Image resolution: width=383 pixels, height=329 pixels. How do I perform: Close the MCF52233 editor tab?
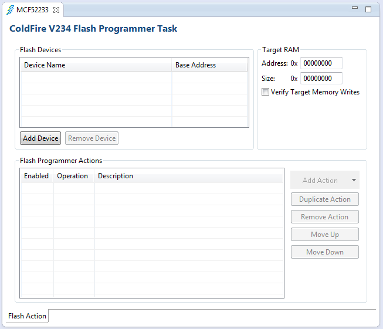coord(56,10)
